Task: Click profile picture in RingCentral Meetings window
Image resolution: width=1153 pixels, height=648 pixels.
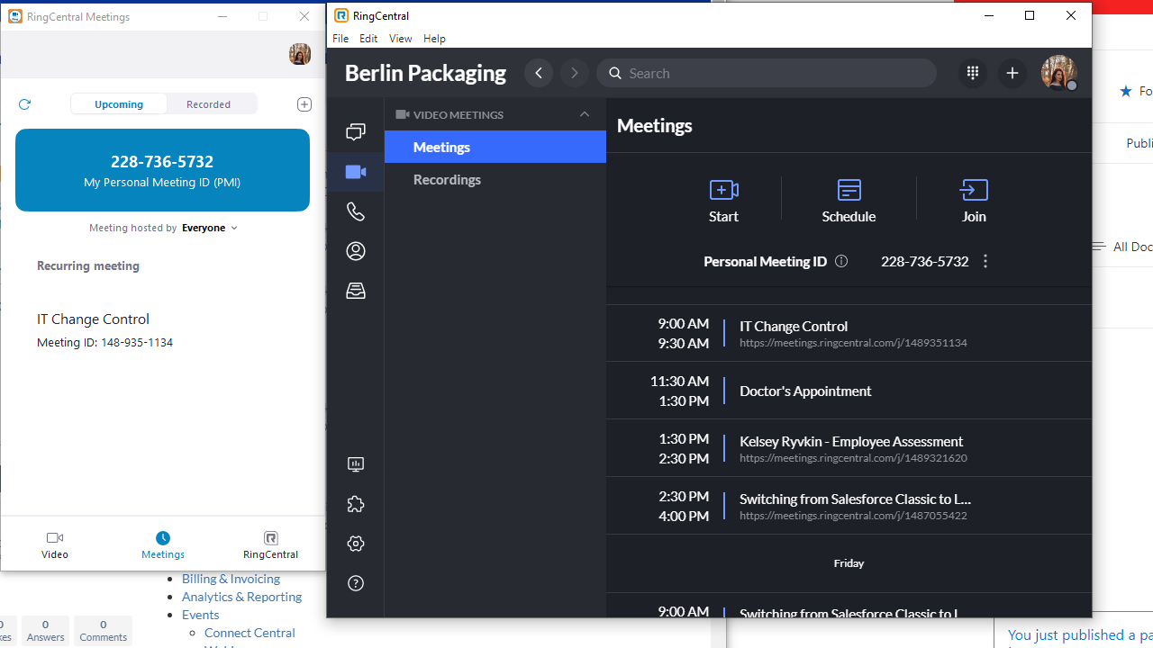Action: (x=300, y=54)
